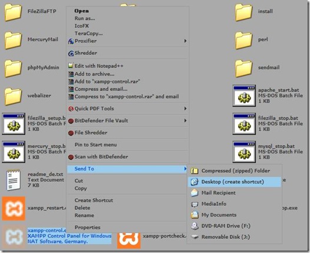Screen dimensions: 310x253
Task: Choose Scan with BitDefender
Action: click(x=101, y=157)
